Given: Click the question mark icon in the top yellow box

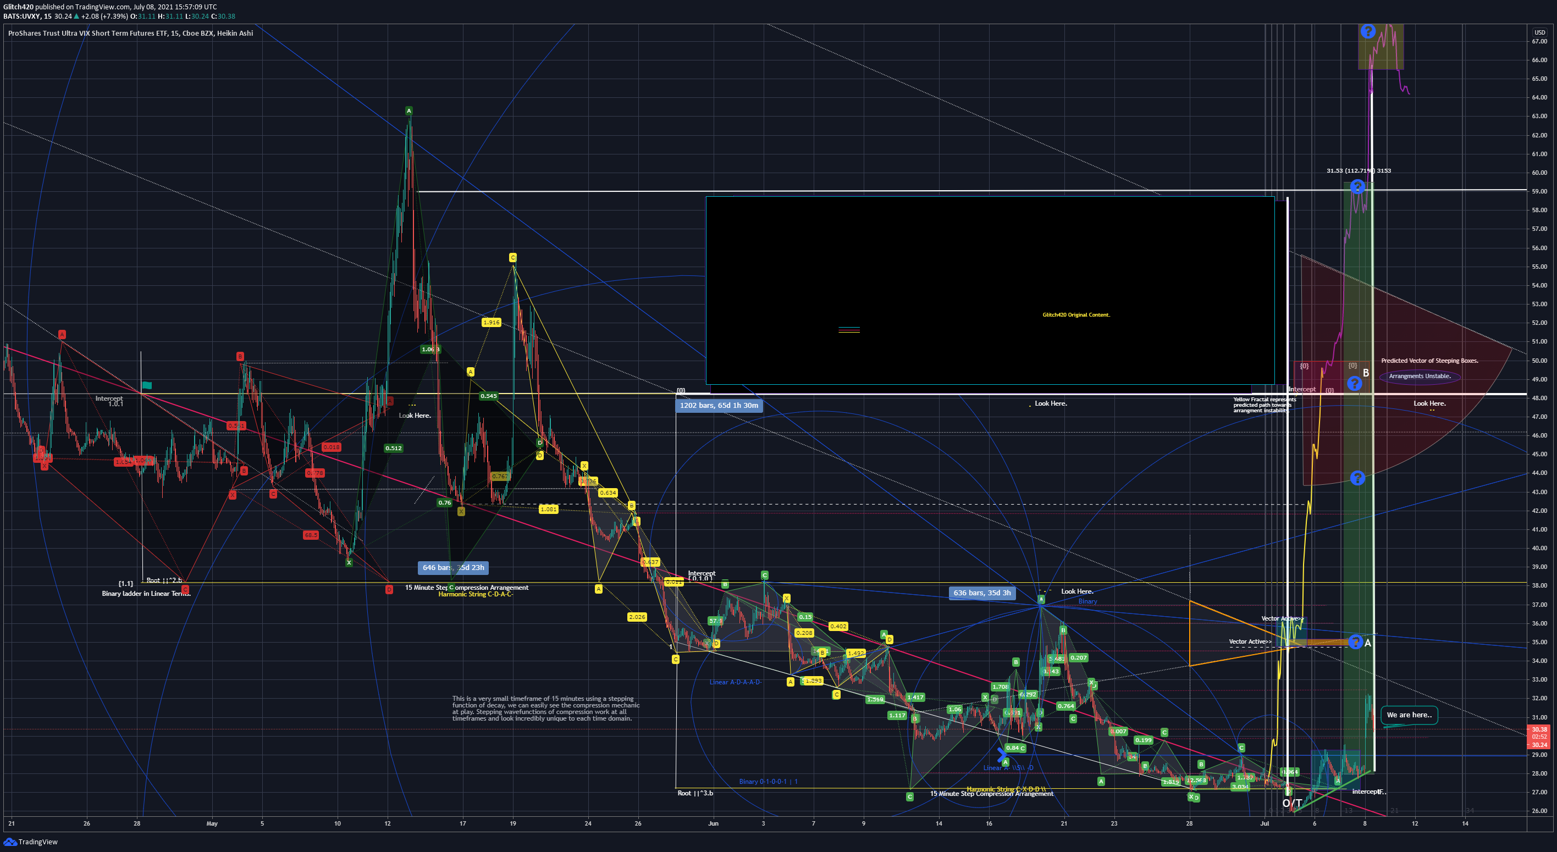Looking at the screenshot, I should coord(1368,31).
